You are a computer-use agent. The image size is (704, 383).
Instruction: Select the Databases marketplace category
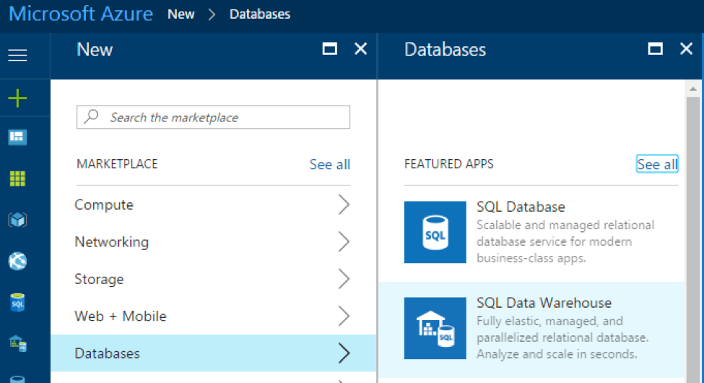tap(213, 353)
